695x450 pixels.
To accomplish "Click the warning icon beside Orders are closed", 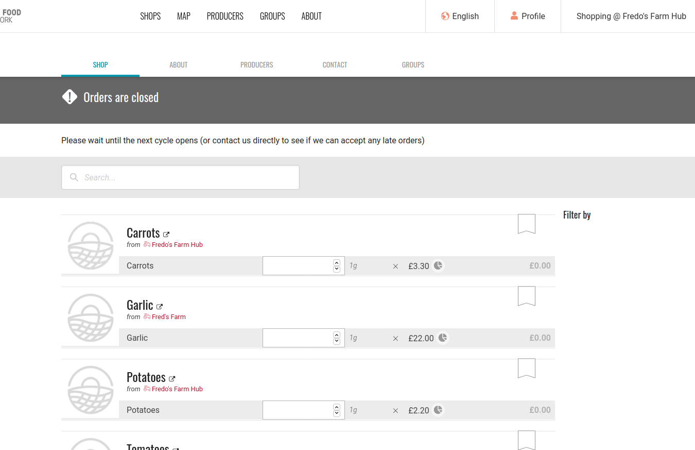I will coord(69,97).
